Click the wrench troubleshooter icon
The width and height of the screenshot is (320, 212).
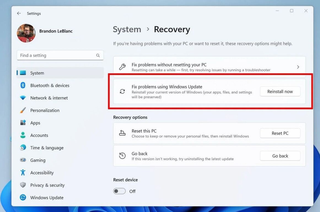coord(122,67)
